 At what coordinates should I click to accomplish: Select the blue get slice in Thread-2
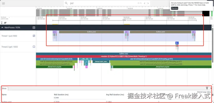coord(177,43)
